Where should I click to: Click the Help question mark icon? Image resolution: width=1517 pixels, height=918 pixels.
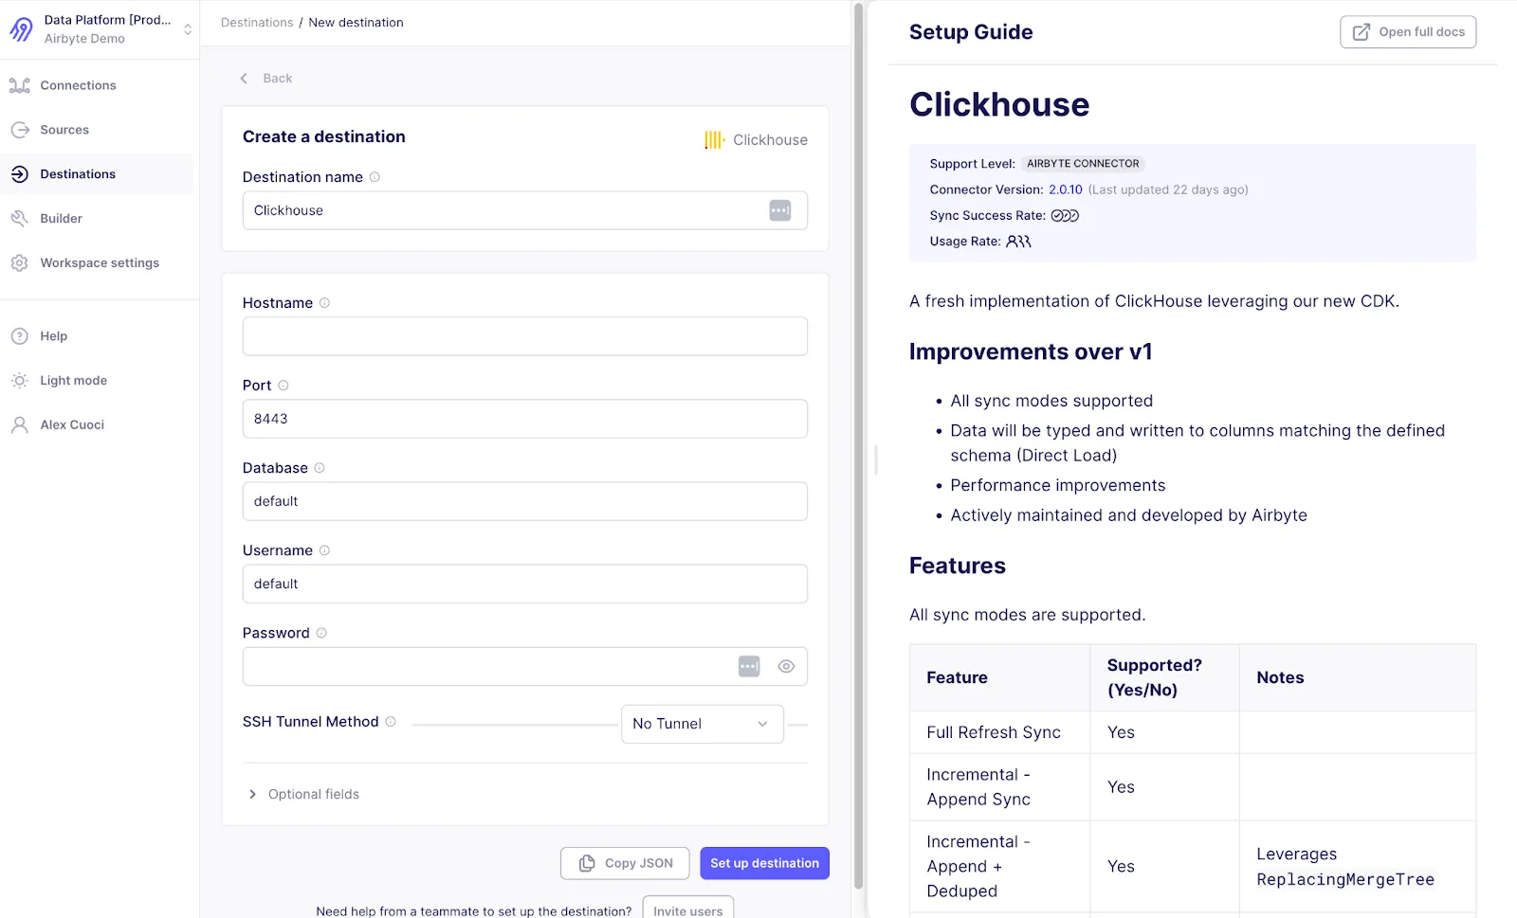point(20,336)
